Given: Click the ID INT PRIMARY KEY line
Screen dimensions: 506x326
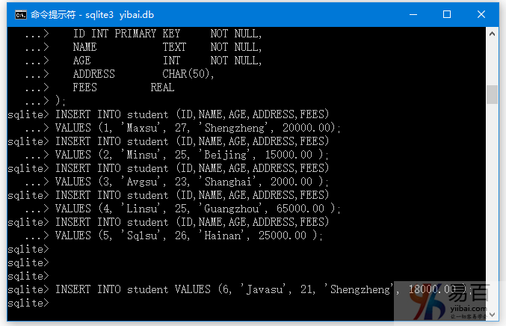Looking at the screenshot, I should click(167, 34).
